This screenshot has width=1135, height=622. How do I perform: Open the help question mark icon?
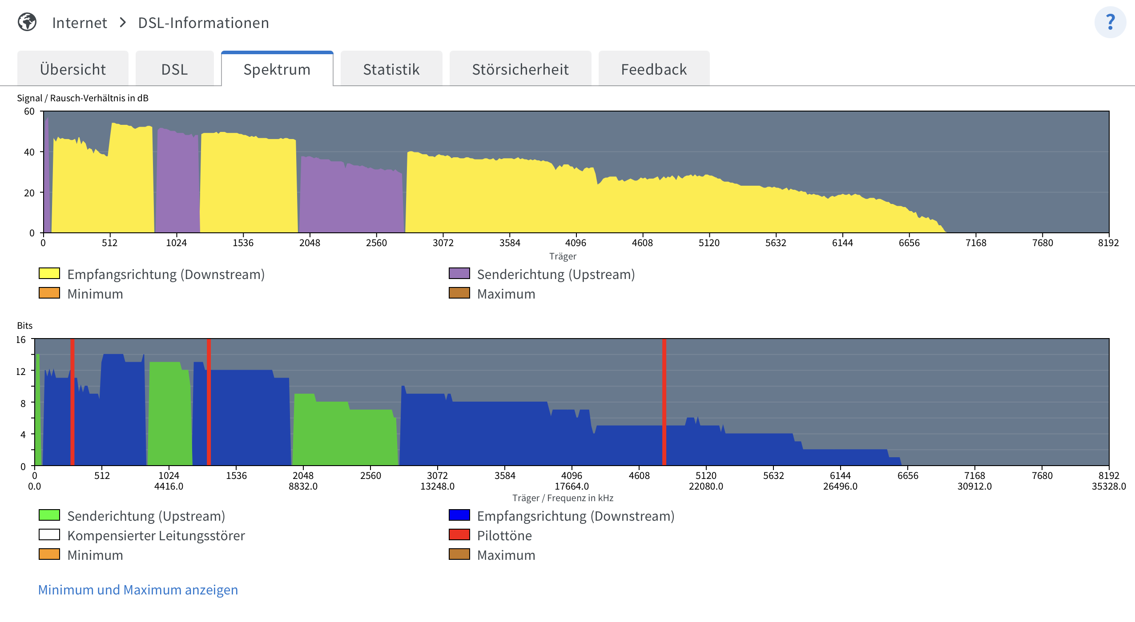pos(1110,22)
